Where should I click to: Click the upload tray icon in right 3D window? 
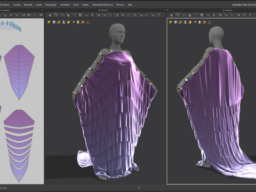pyautogui.click(x=209, y=22)
